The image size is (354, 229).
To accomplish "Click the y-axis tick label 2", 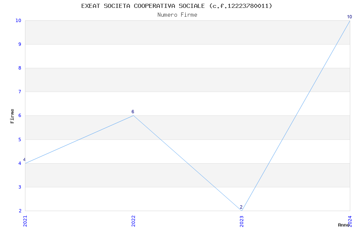I will [x=20, y=211].
